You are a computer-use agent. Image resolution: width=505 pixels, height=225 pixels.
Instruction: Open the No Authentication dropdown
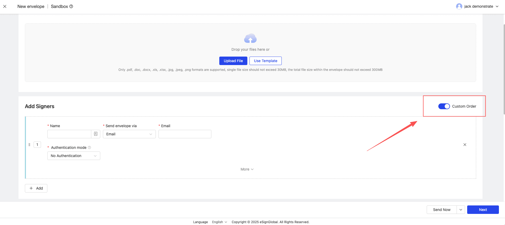[74, 156]
